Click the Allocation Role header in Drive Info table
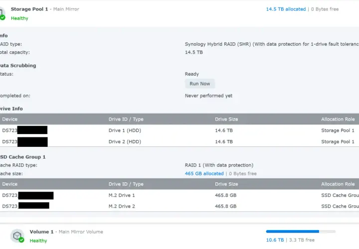The height and width of the screenshot is (249, 359). [x=338, y=119]
